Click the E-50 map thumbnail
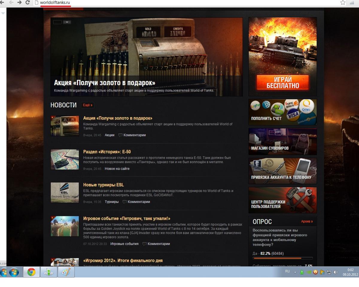 click(x=65, y=159)
